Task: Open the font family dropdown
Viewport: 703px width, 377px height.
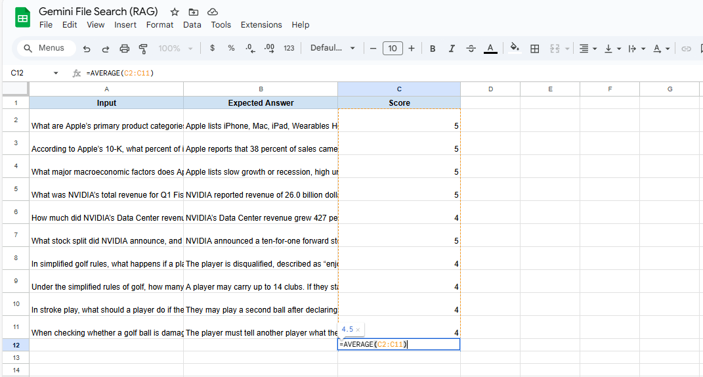Action: pos(332,48)
